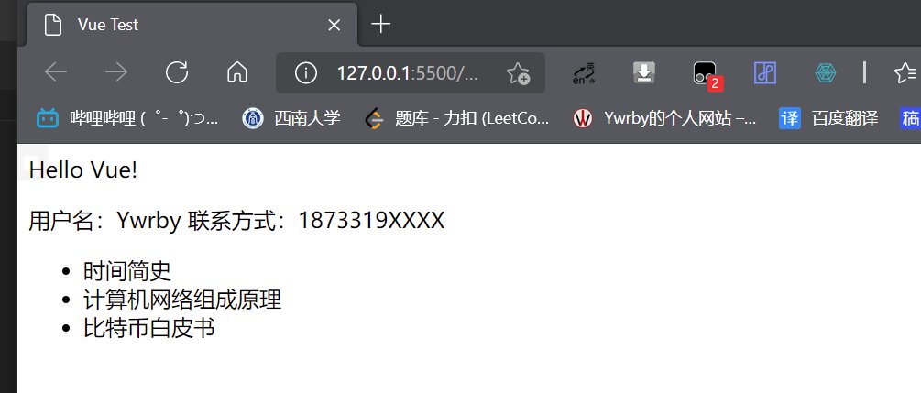Click the browser back arrow
This screenshot has height=393, width=921.
pyautogui.click(x=56, y=73)
